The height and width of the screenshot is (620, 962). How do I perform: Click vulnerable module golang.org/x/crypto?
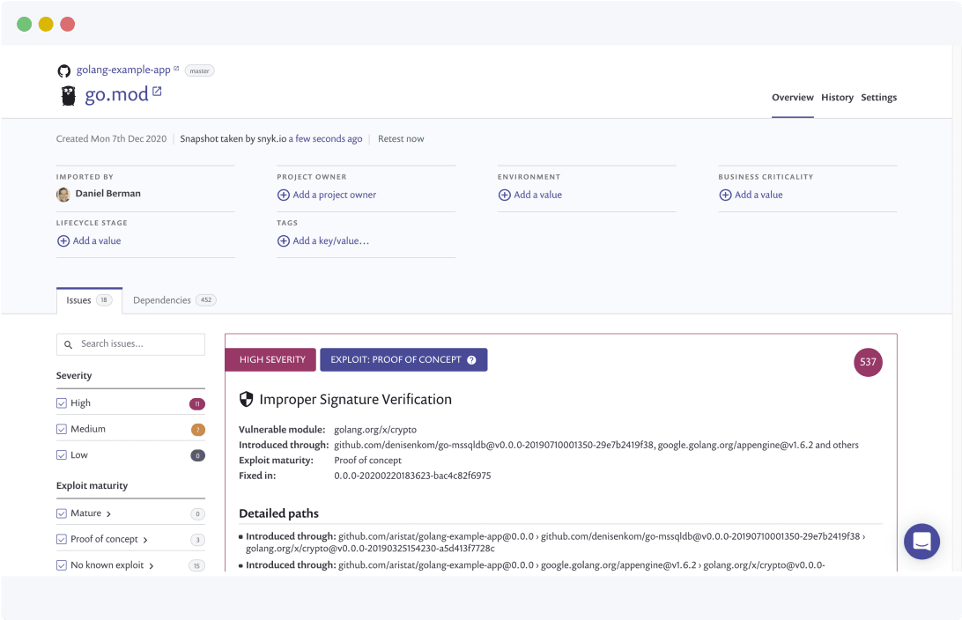click(x=375, y=430)
